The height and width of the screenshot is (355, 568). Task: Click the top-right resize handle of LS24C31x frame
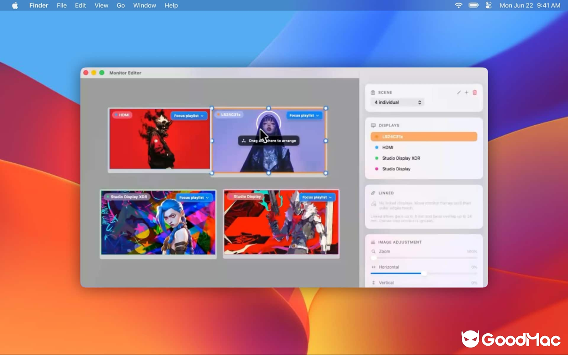coord(326,108)
